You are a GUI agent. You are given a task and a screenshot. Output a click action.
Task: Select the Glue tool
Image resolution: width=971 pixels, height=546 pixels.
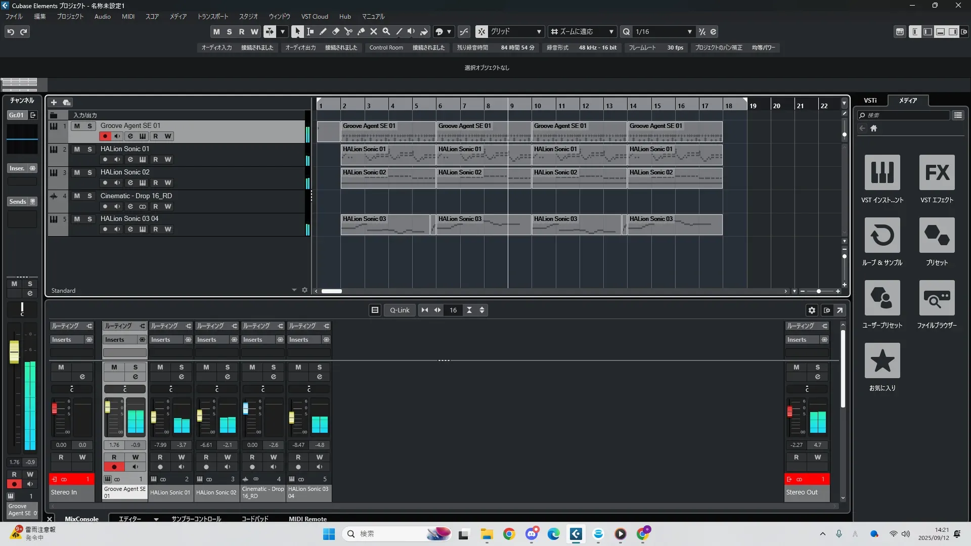[361, 31]
